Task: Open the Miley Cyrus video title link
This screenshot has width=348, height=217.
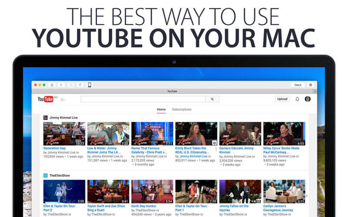Action: [281, 150]
